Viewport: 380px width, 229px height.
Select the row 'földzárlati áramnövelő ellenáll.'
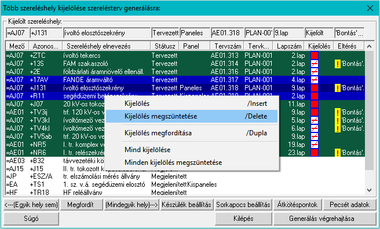[x=185, y=72]
